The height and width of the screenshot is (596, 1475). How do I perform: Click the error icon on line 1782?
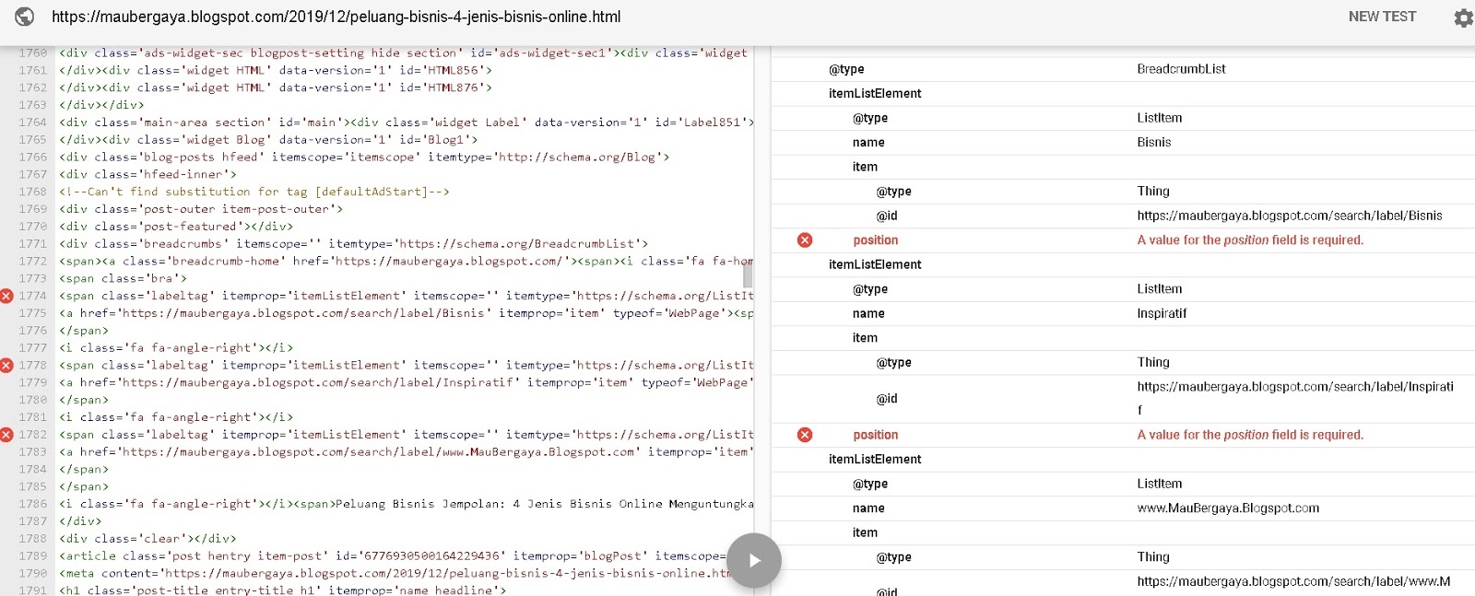[x=6, y=435]
